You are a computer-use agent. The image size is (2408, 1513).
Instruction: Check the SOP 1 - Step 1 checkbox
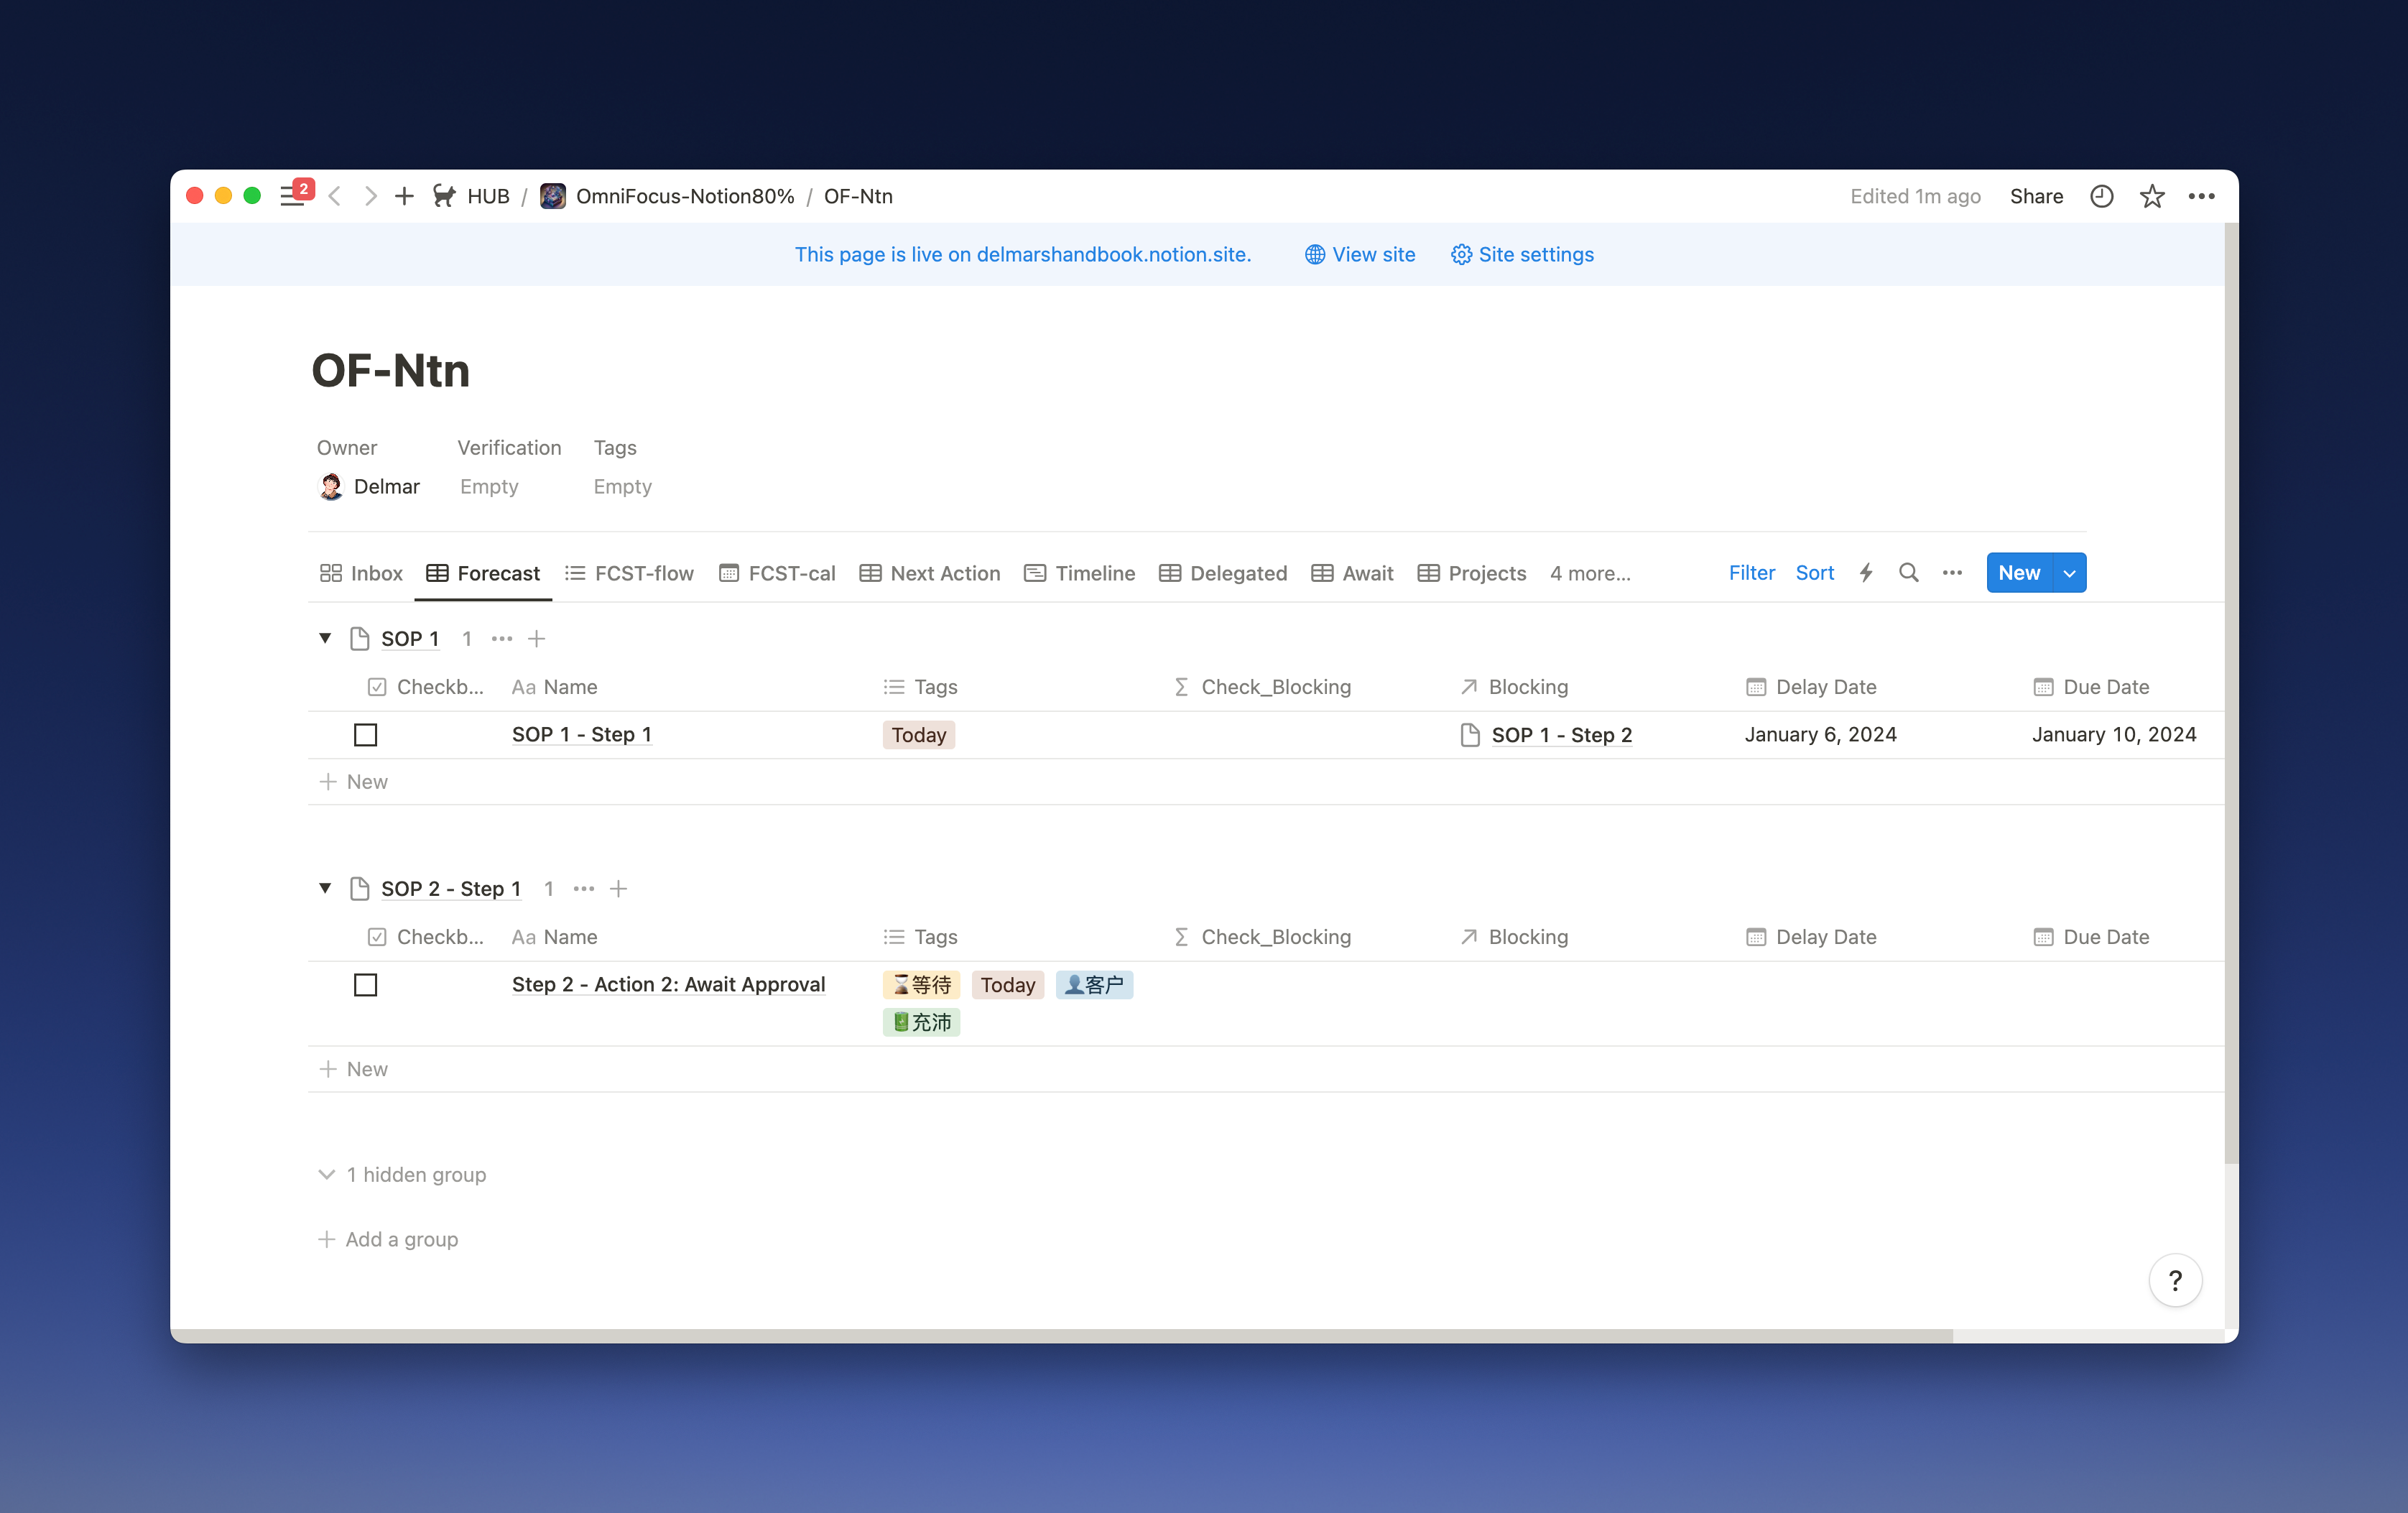click(x=366, y=735)
